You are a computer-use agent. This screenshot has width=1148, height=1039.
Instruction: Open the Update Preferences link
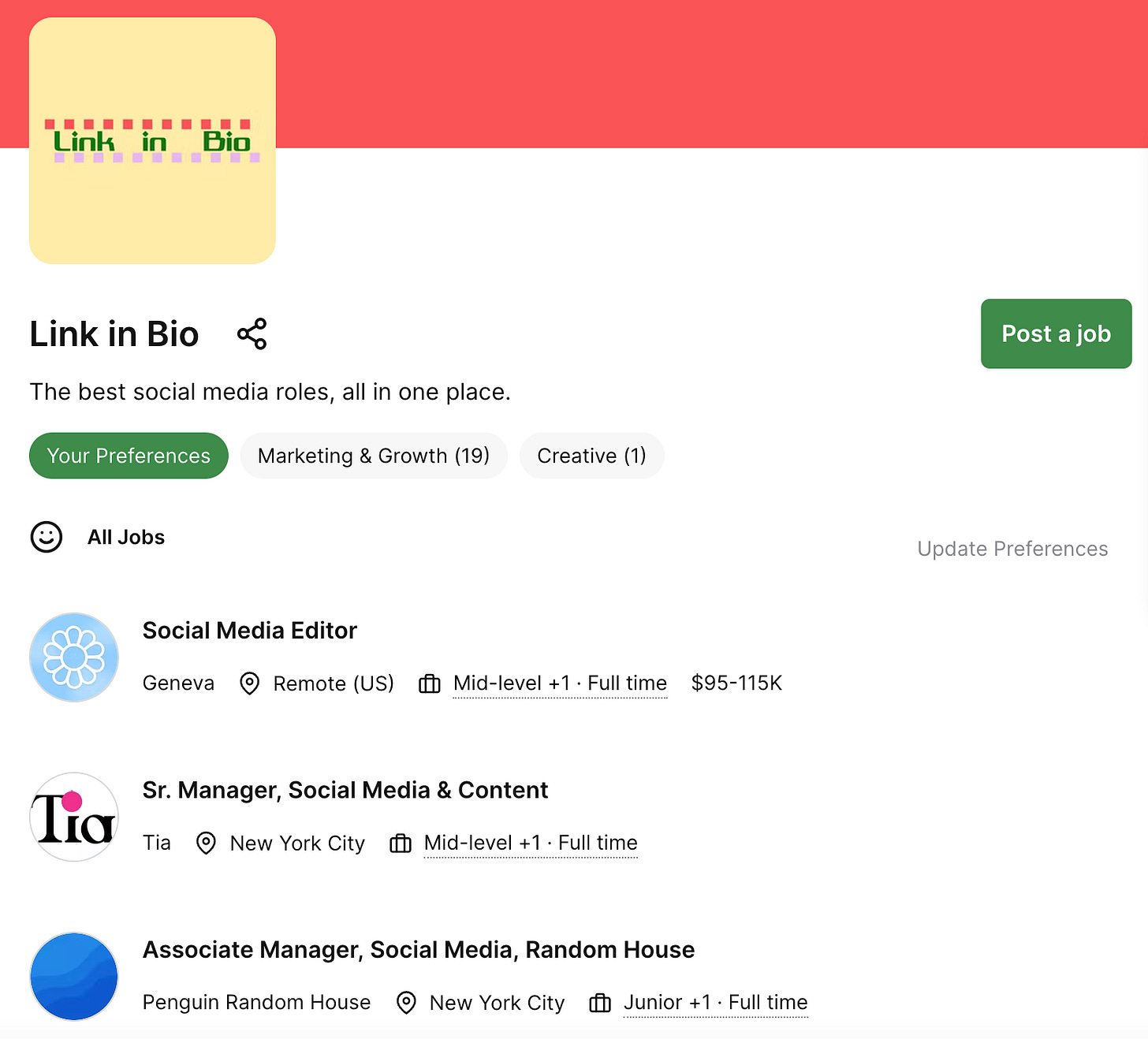[1012, 549]
